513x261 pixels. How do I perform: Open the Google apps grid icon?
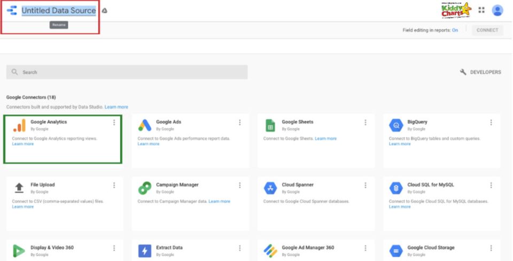[x=481, y=10]
